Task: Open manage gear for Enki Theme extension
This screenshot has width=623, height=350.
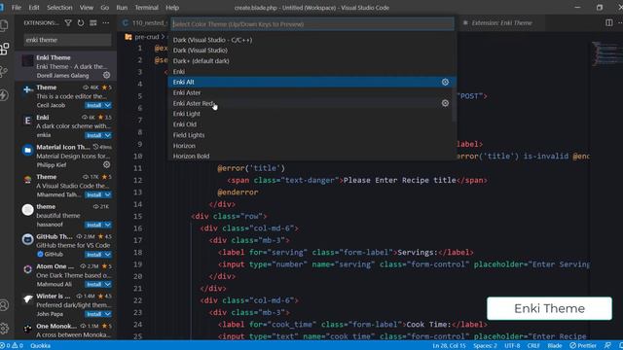Action: coord(106,75)
